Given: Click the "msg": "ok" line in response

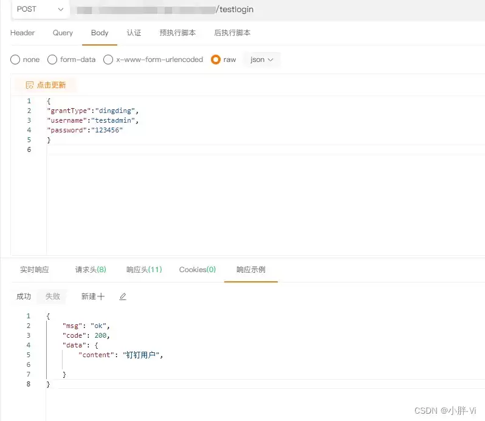Looking at the screenshot, I should pyautogui.click(x=86, y=326).
